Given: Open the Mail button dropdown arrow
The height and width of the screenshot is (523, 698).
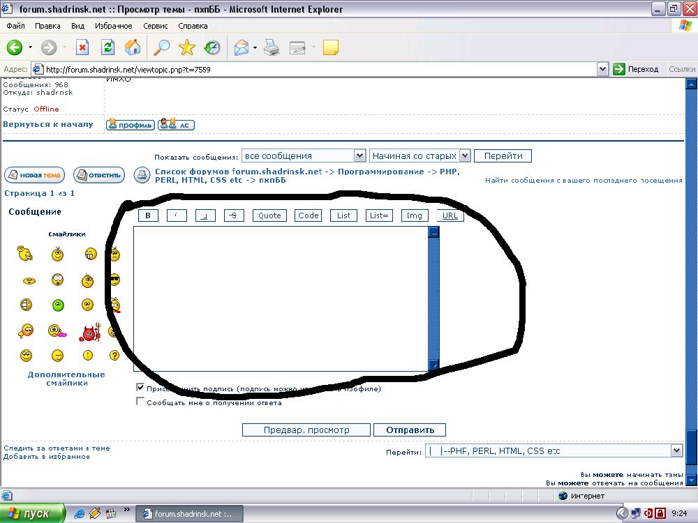Looking at the screenshot, I should click(255, 47).
